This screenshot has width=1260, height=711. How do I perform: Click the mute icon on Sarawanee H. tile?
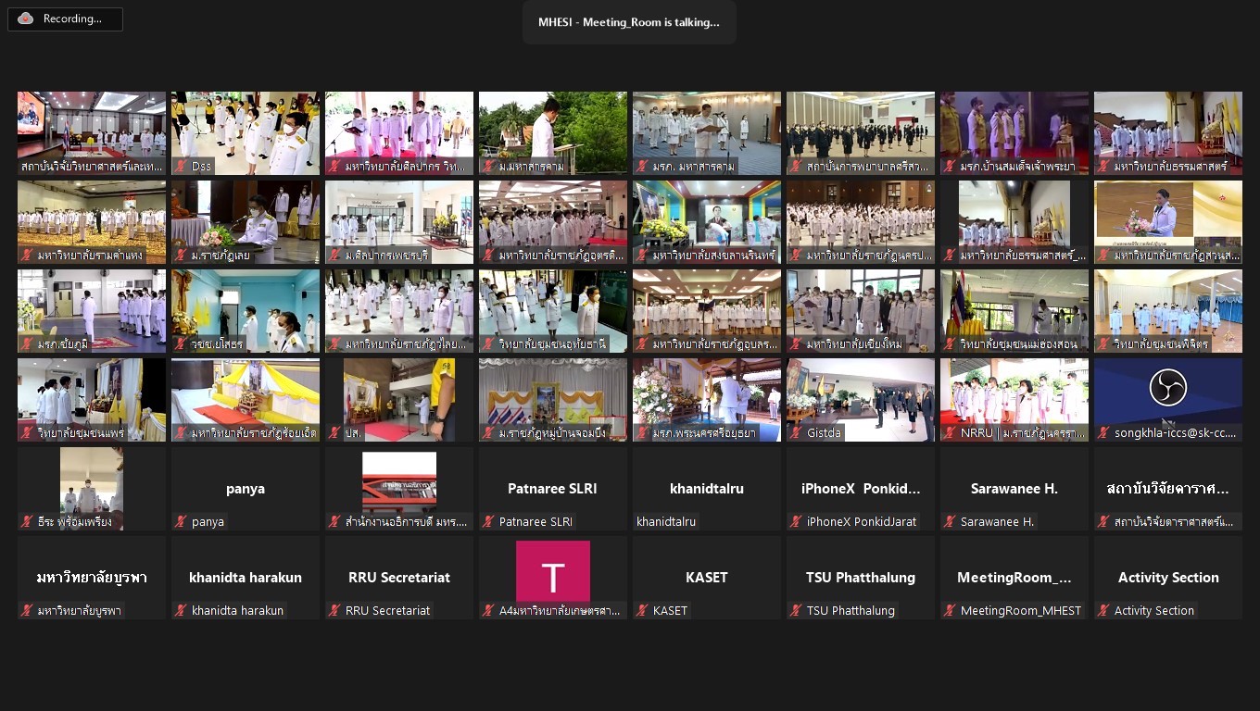(949, 521)
